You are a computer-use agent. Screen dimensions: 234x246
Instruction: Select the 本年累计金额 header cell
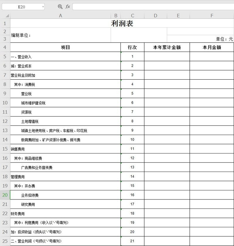pyautogui.click(x=167, y=47)
